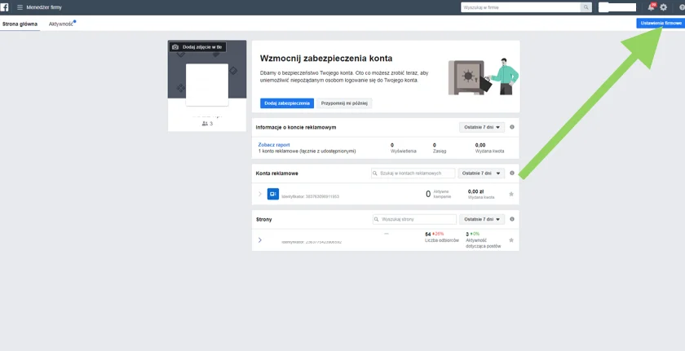Open Ustawienia firmowe button
The image size is (685, 351).
coord(661,23)
